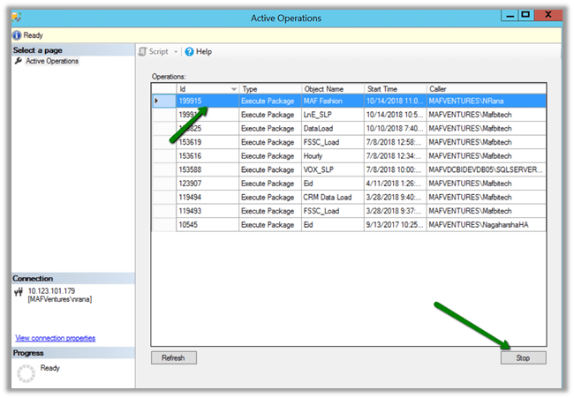This screenshot has height=398, width=574.
Task: Click the server connection icon
Action: tap(19, 292)
